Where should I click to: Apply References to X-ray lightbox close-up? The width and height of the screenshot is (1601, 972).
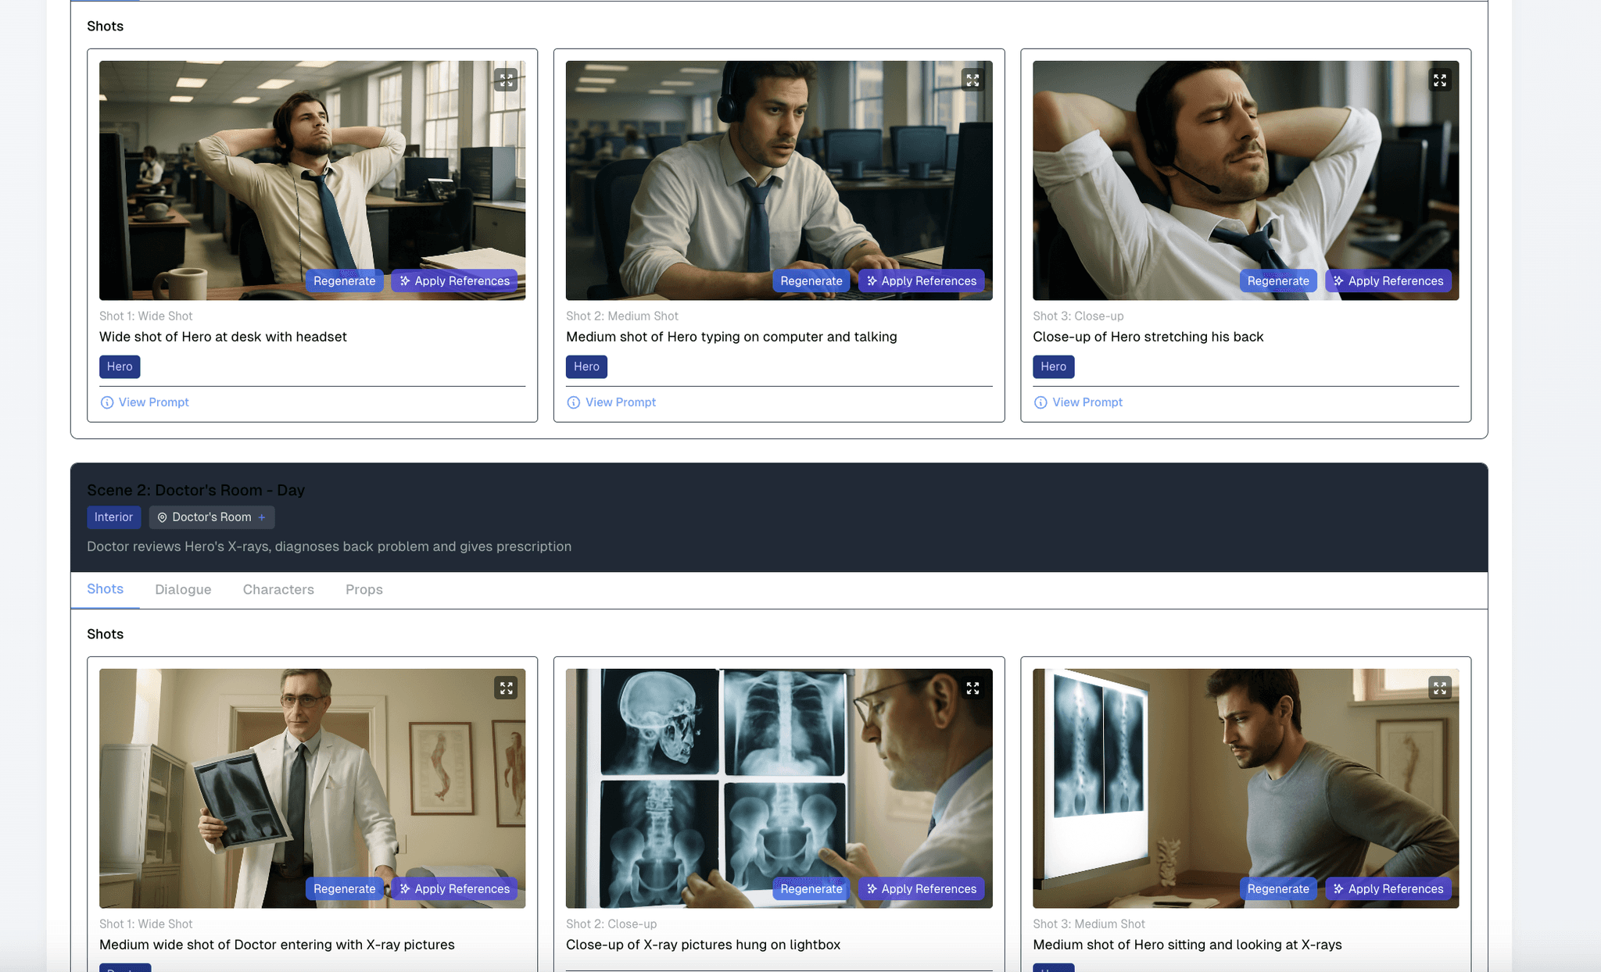point(921,888)
